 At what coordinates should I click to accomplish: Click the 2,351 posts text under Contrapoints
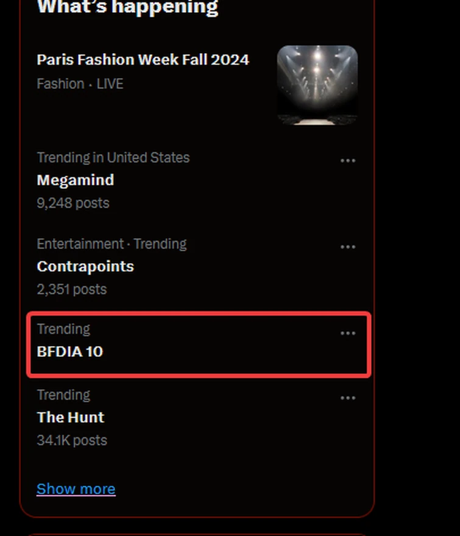pyautogui.click(x=71, y=289)
